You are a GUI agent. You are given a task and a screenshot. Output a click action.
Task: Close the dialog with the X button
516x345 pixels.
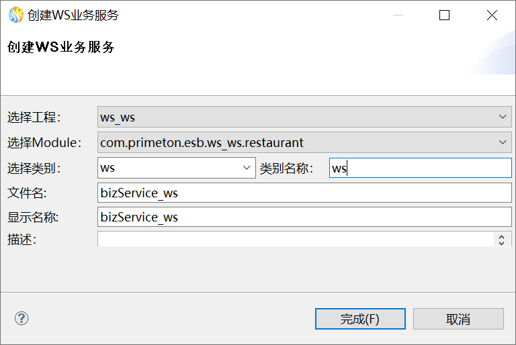coord(492,15)
